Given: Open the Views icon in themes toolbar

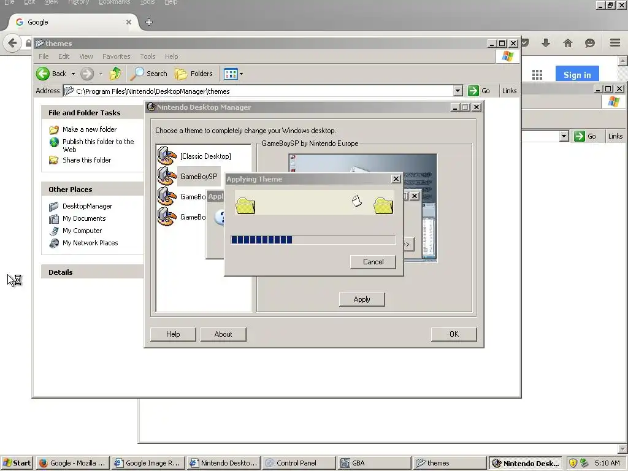Looking at the screenshot, I should coord(231,74).
